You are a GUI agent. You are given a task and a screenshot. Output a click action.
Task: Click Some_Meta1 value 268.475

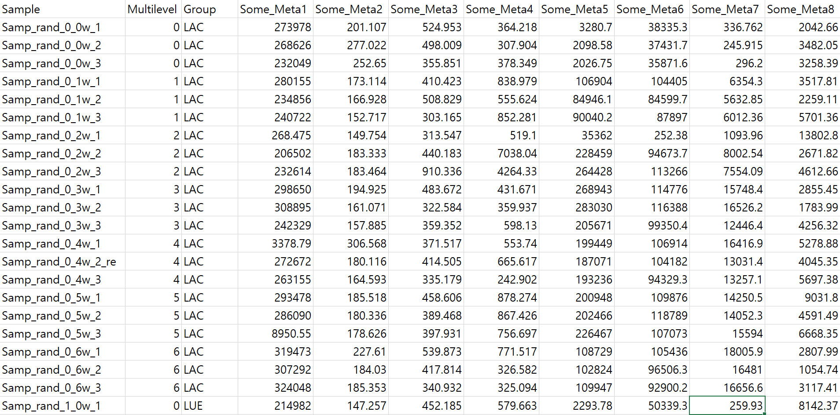(276, 135)
